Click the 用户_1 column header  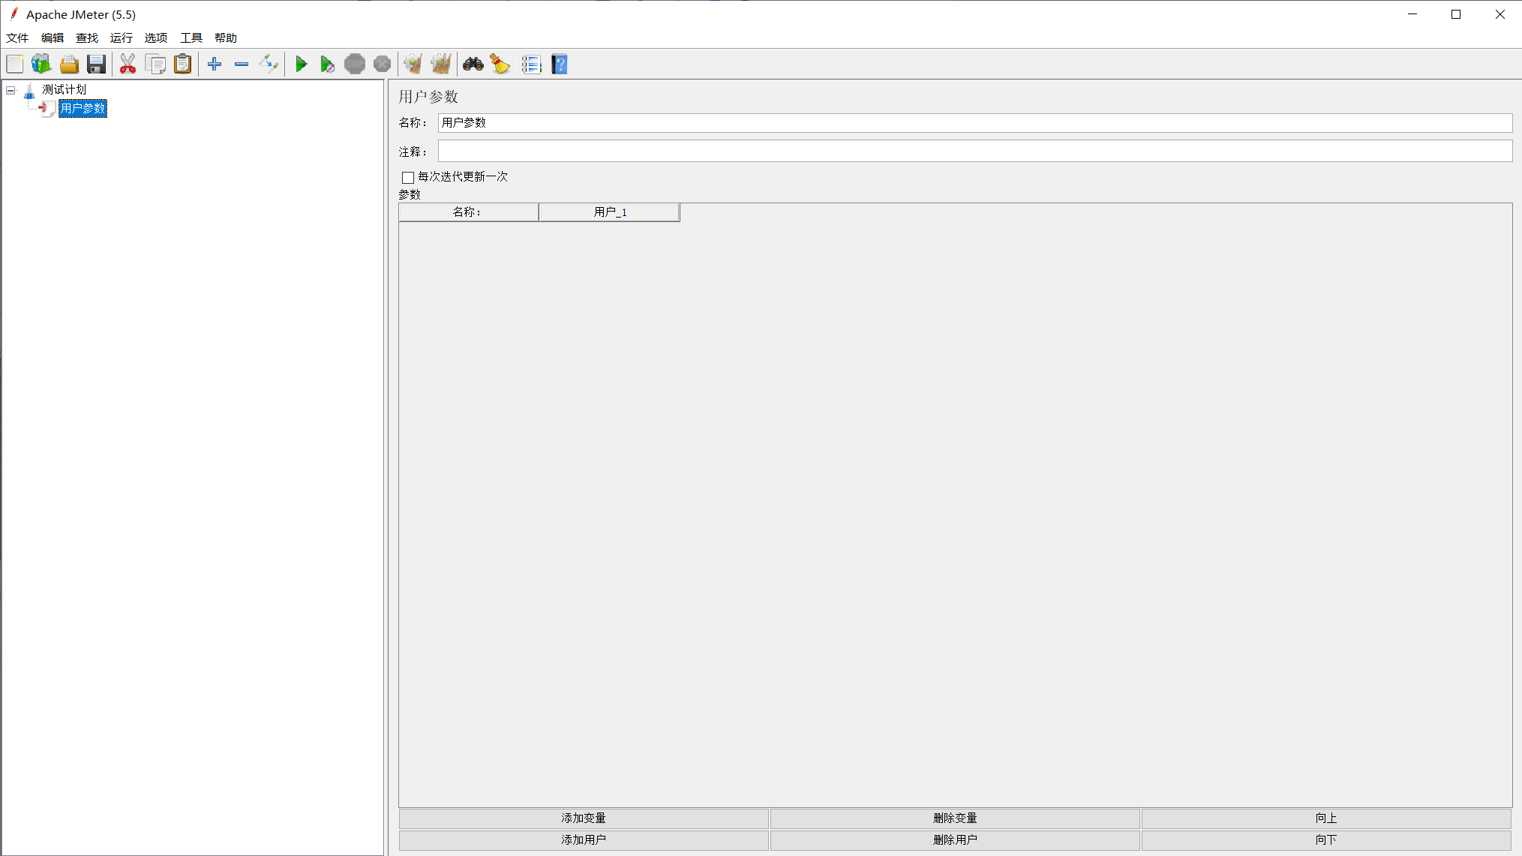[610, 212]
